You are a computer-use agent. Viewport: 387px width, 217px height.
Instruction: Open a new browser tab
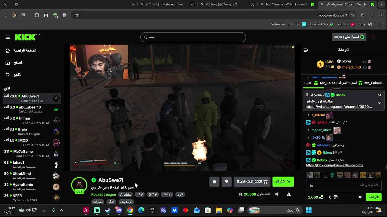[x=133, y=4]
